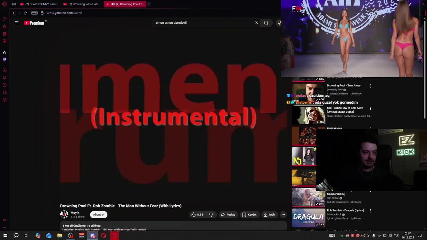Image resolution: width=427 pixels, height=240 pixels.
Task: Open the Pinboards pin icon in sidebar
Action: [x=5, y=78]
